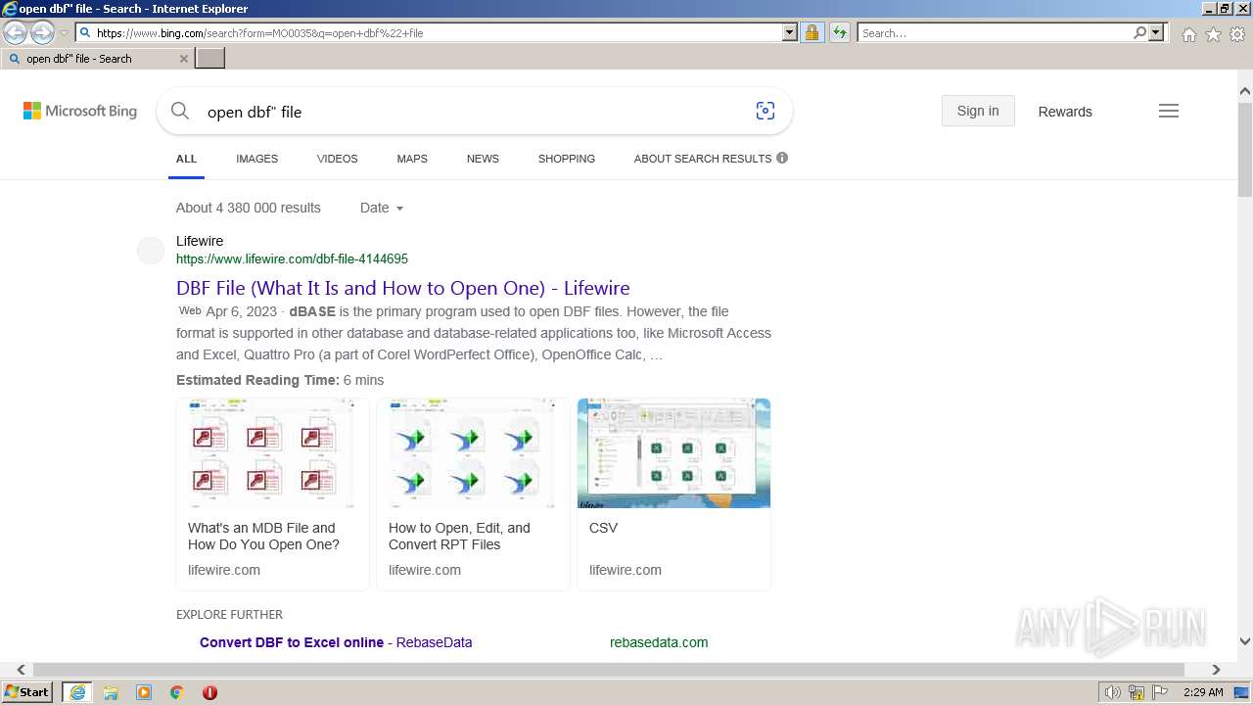This screenshot has height=705, width=1253.
Task: Click the toolbar search magnifier icon
Action: click(x=1139, y=32)
